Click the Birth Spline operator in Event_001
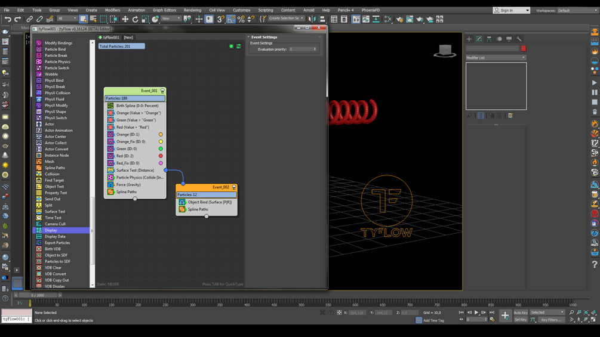600x337 pixels. coord(135,106)
